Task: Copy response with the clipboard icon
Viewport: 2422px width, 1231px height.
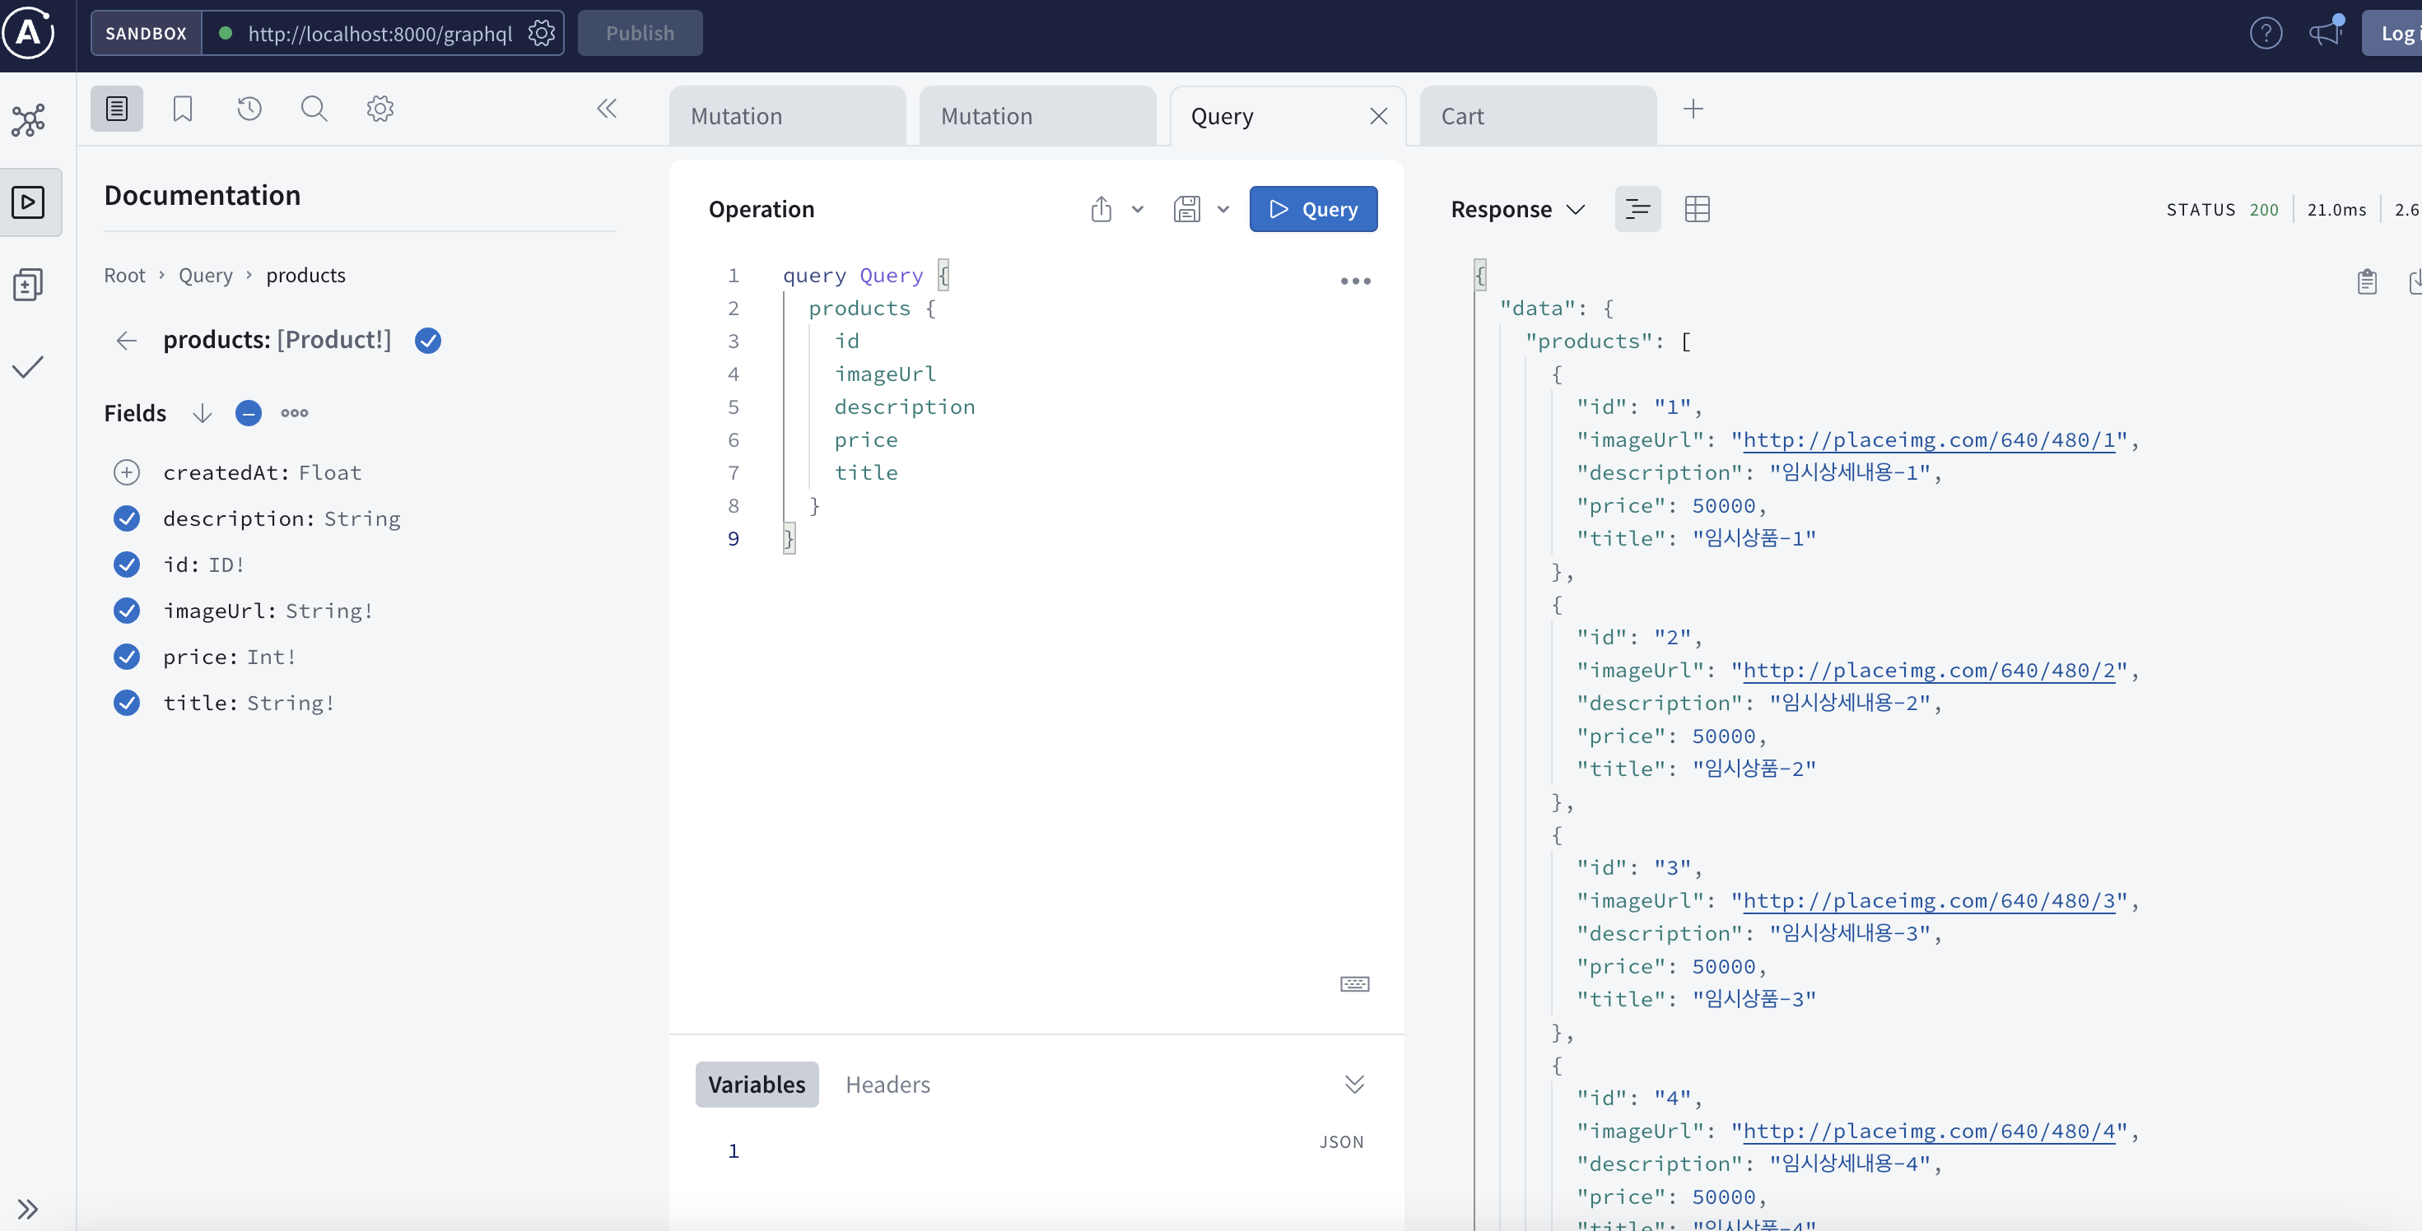Action: (2367, 282)
